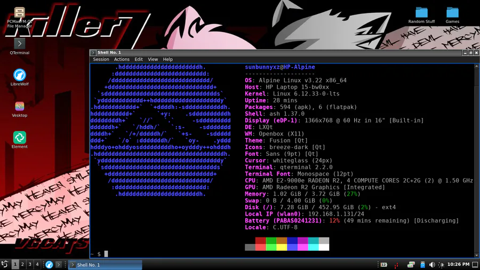Click the show desktop icon in panel
This screenshot has width=480, height=270.
point(475,265)
